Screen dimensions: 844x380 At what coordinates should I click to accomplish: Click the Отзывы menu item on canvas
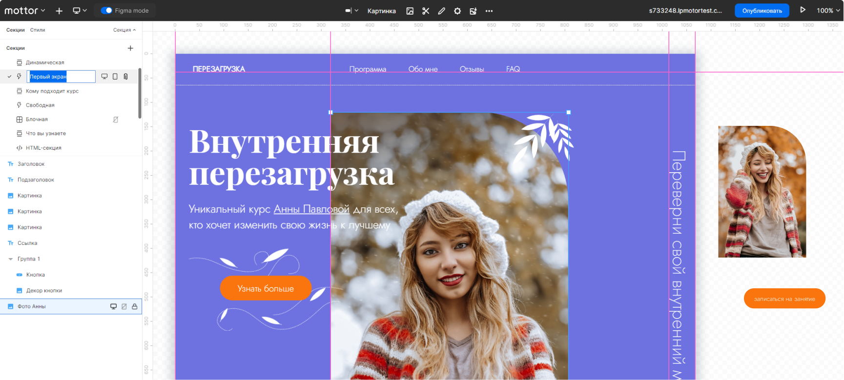[x=472, y=69]
